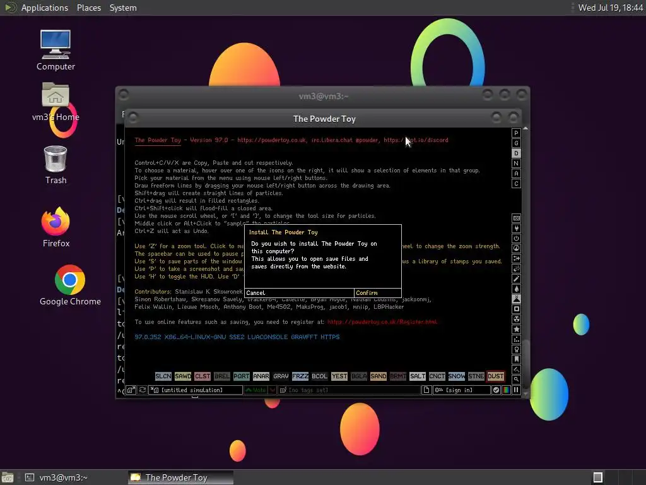Screen dimensions: 646x485
Task: Open simulation options checkmark icon
Action: [x=496, y=390]
